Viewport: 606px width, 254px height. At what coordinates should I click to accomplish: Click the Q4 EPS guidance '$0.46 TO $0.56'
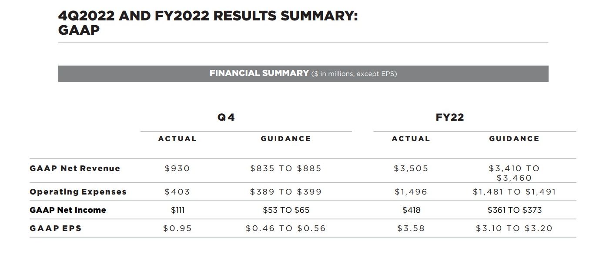click(x=286, y=228)
